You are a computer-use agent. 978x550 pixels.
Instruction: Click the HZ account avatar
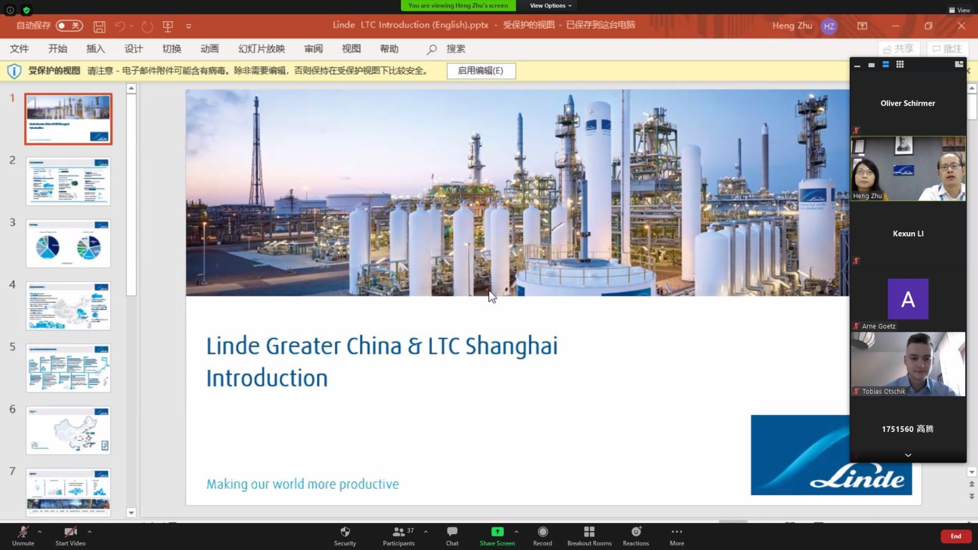coord(829,26)
